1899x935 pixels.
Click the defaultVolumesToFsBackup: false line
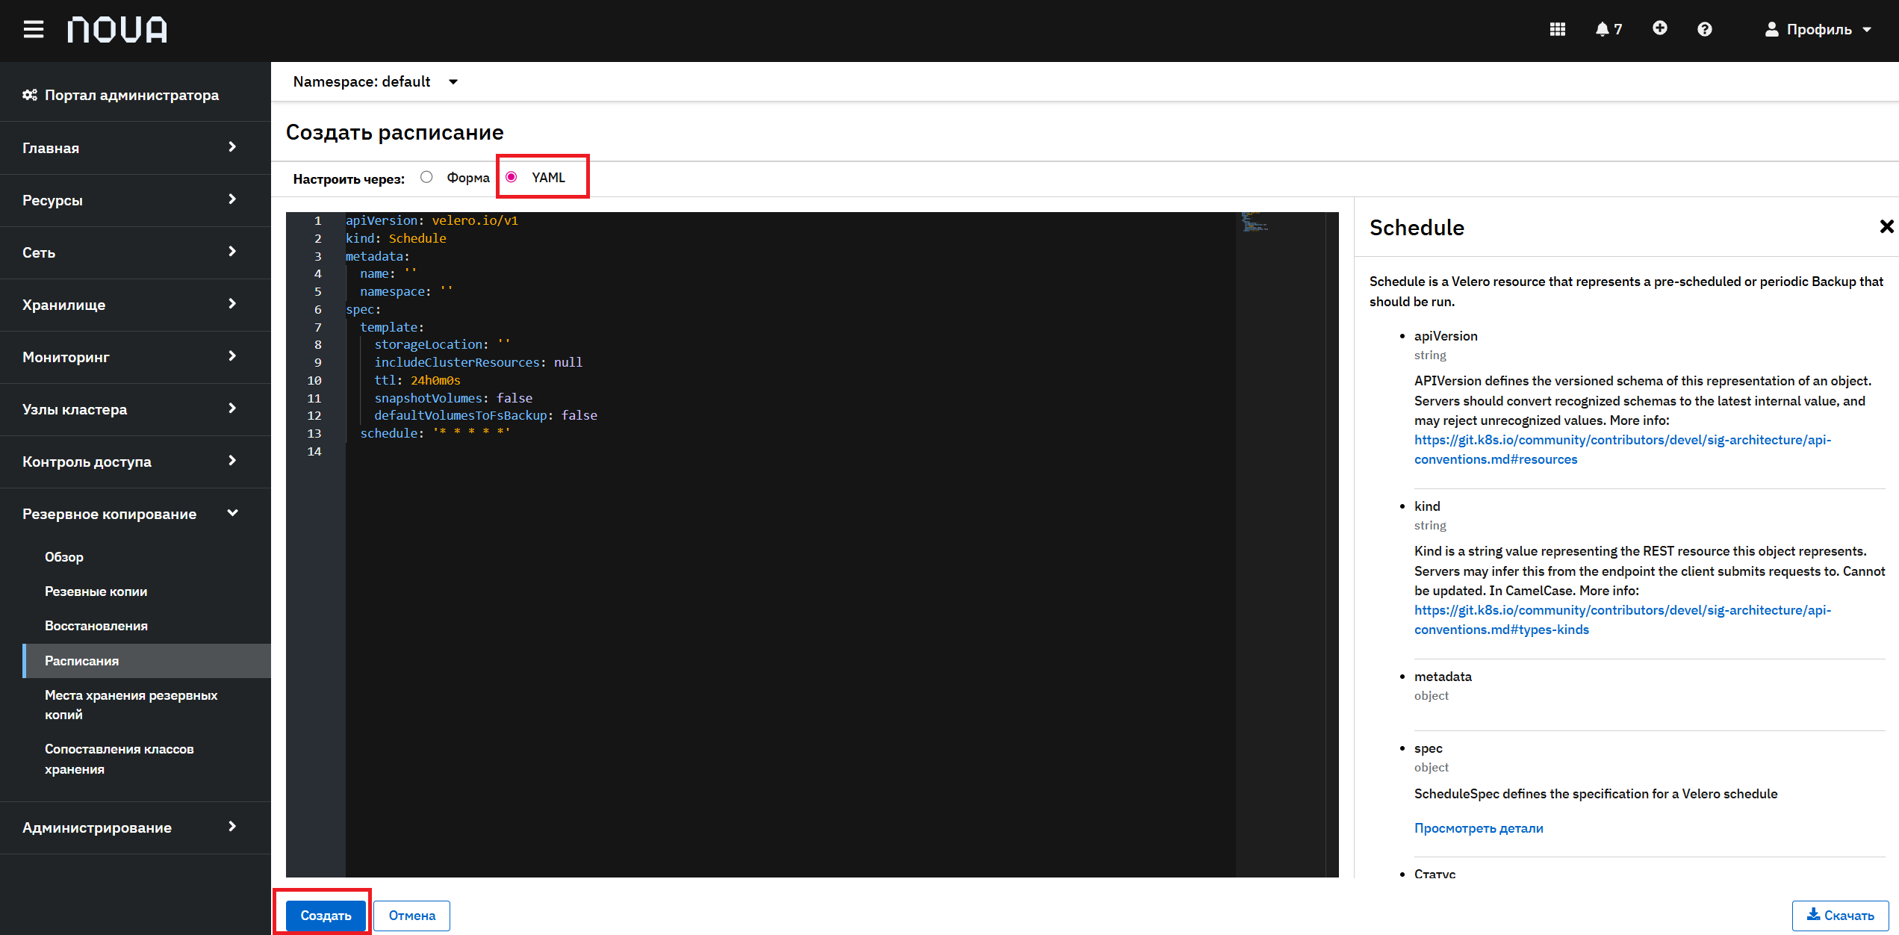(x=485, y=415)
